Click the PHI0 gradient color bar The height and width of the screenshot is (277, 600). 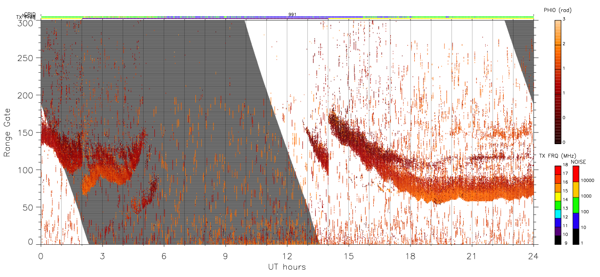click(x=557, y=82)
